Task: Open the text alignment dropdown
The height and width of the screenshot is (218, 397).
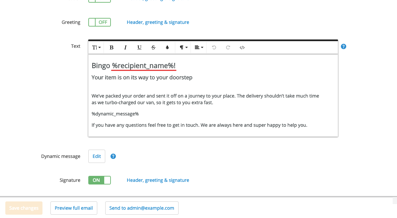Action: click(x=199, y=47)
